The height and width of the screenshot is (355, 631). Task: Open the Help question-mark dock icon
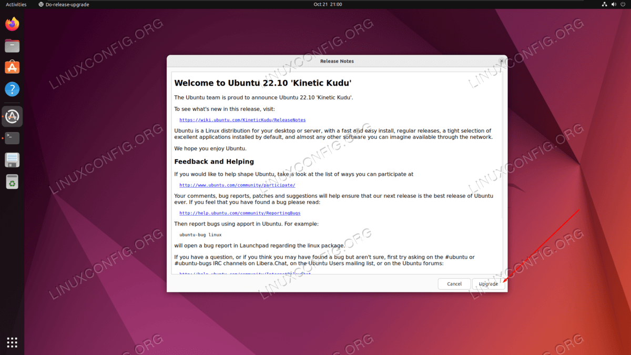12,89
